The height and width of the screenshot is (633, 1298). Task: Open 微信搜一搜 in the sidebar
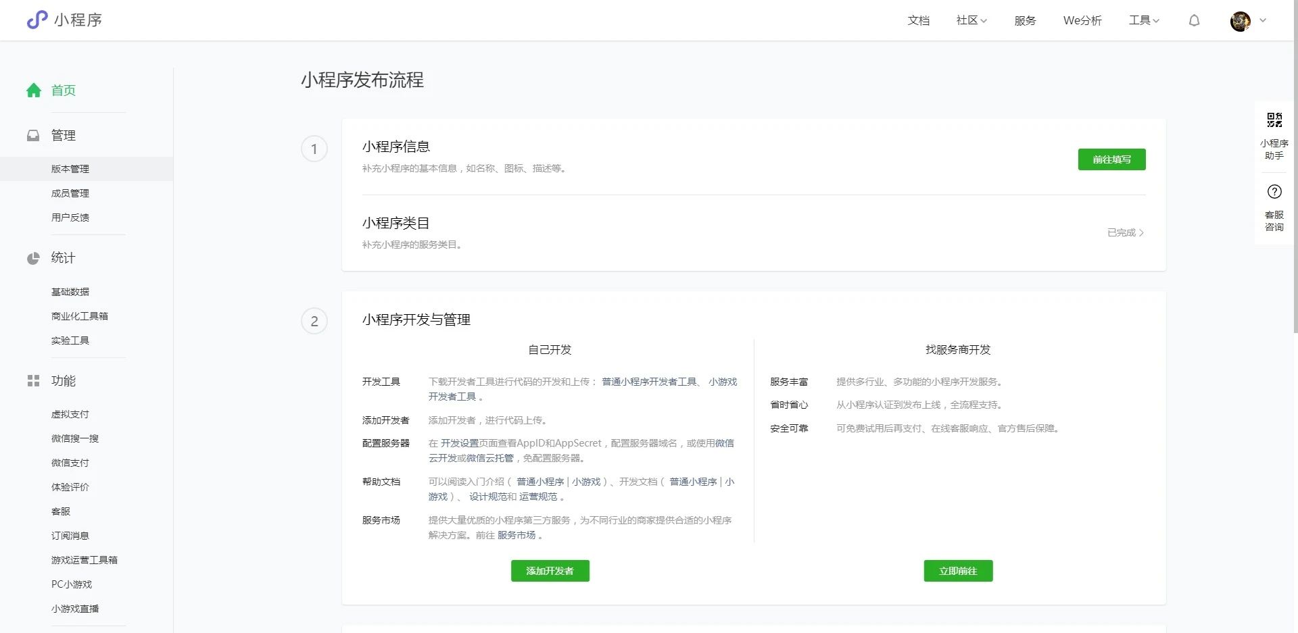click(75, 438)
